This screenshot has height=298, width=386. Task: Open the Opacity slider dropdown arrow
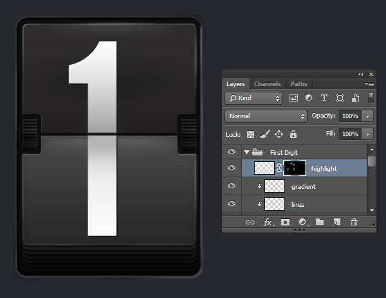367,116
